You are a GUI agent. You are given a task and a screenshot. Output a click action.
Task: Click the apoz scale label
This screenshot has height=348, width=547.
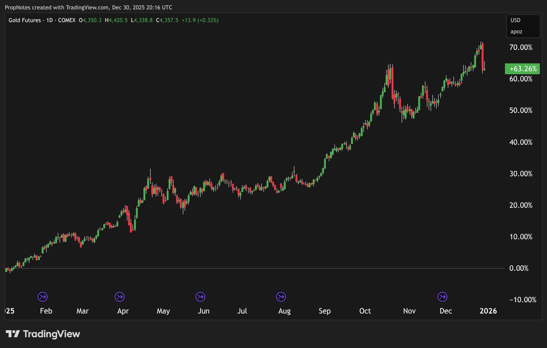516,31
